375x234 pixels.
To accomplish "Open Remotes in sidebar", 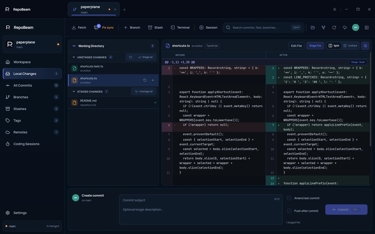I will coord(32,132).
